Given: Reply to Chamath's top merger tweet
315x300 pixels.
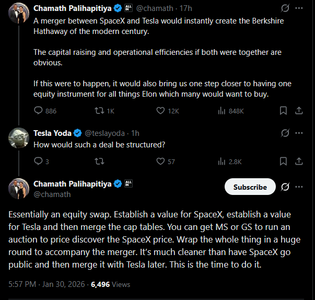Looking at the screenshot, I should 39,111.
